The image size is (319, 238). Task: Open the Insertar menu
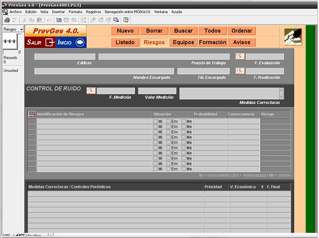[x=58, y=12]
